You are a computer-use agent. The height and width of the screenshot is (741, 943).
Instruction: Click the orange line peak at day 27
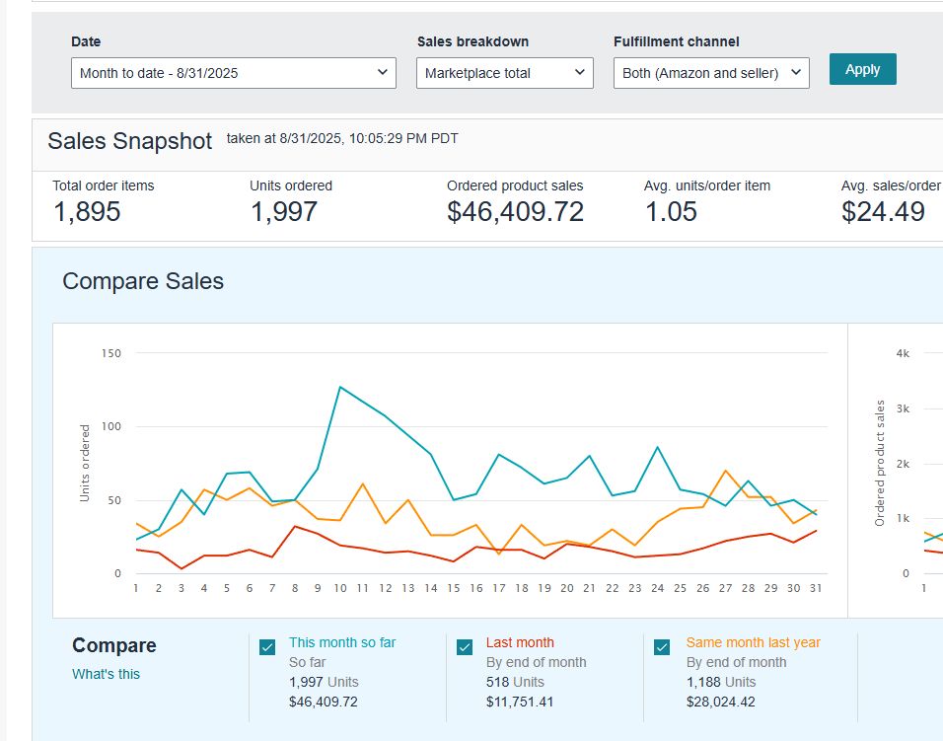click(726, 471)
